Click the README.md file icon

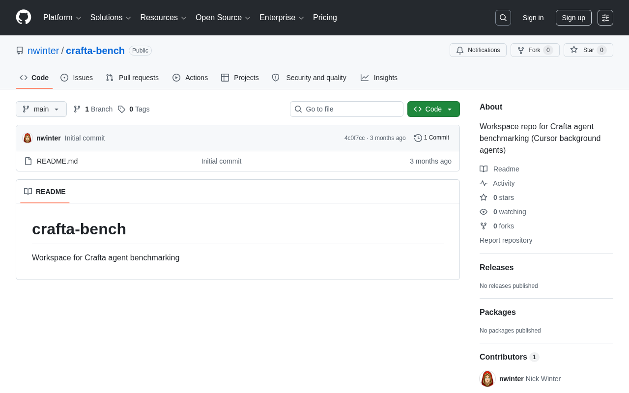point(28,161)
